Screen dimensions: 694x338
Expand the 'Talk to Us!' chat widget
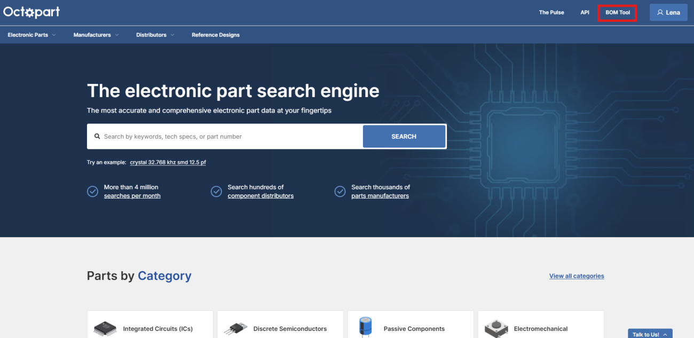pos(650,334)
